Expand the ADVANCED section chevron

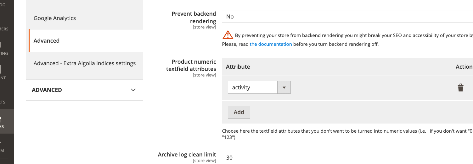[x=133, y=90]
